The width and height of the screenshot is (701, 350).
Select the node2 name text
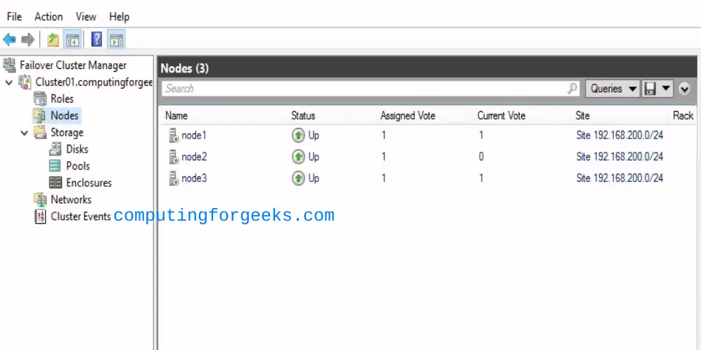point(194,157)
